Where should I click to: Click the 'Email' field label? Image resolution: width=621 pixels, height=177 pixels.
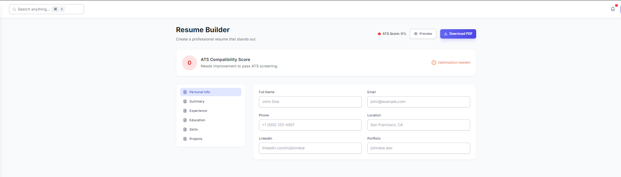(x=371, y=92)
